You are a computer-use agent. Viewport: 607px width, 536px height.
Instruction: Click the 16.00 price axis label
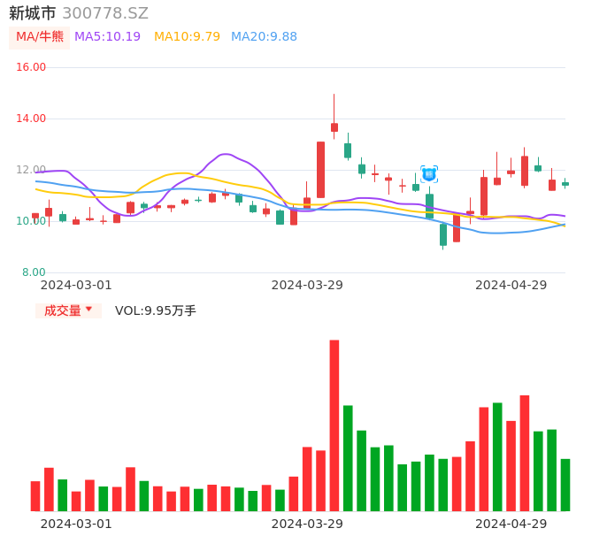point(31,67)
